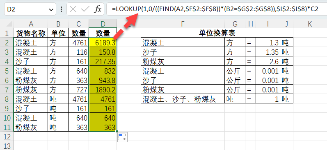Image resolution: width=327 pixels, height=150 pixels.
Task: Click cell J2 containing 吨
Action: coord(287,43)
